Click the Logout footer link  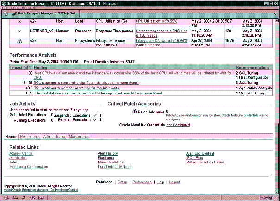[174, 182]
